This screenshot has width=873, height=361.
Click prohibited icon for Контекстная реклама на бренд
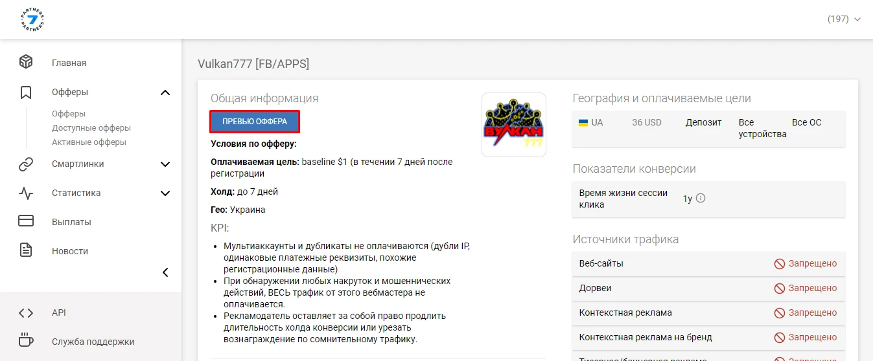(780, 338)
